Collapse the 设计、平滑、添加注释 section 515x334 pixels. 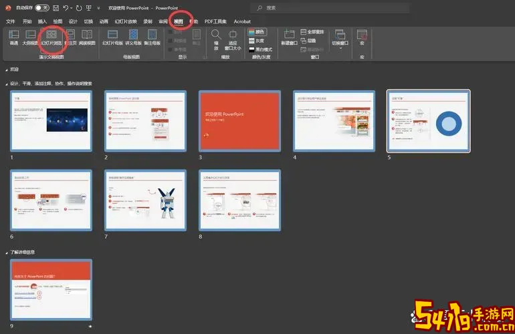point(7,84)
